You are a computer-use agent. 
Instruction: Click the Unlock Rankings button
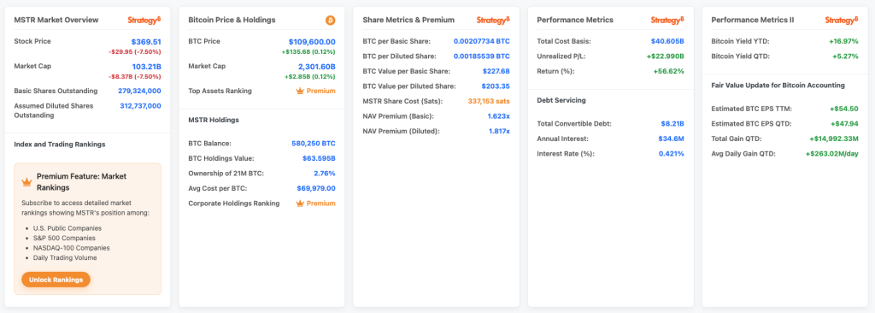coord(56,280)
